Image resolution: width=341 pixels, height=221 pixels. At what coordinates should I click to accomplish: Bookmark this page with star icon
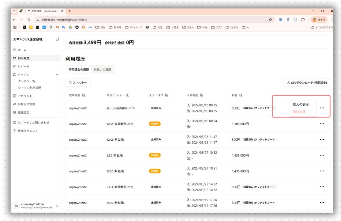coord(270,20)
